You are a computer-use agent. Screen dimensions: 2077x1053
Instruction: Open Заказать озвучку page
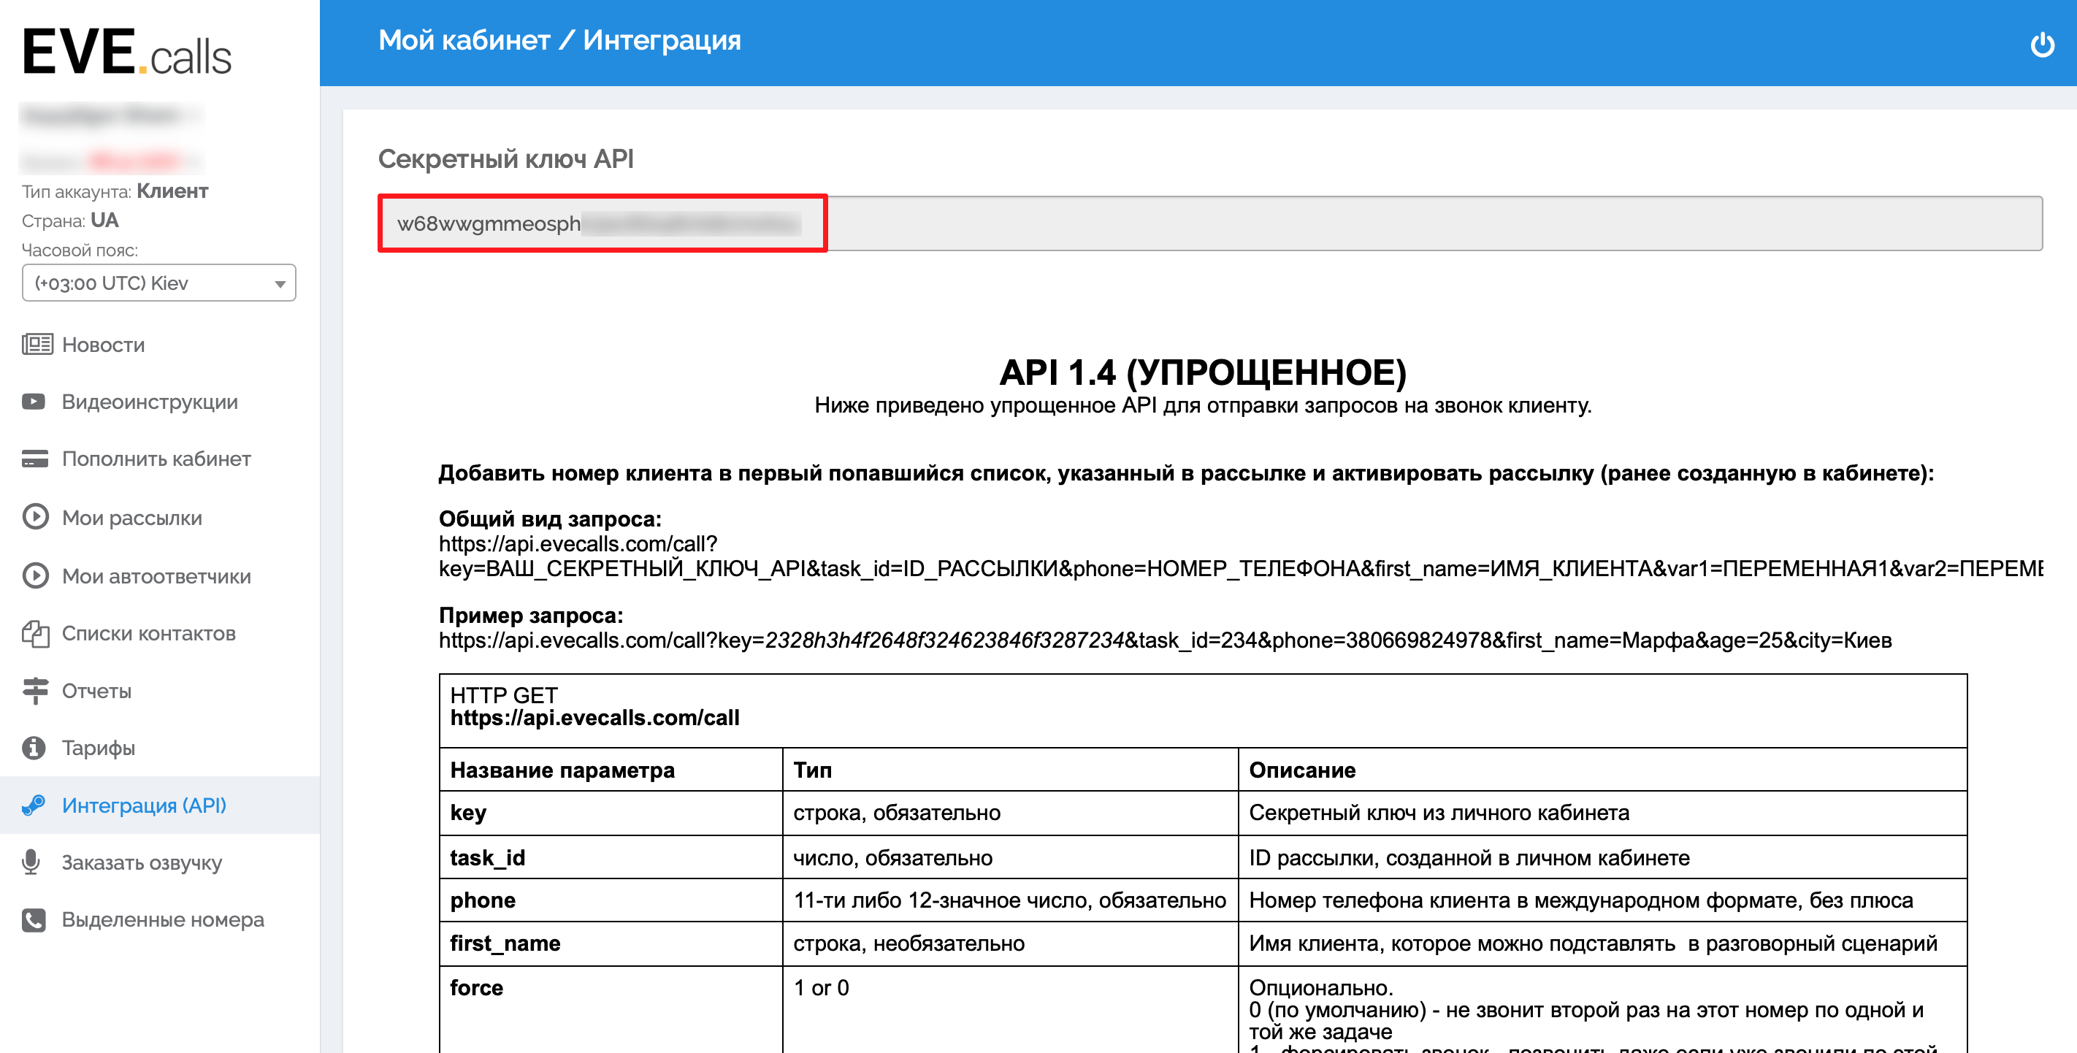click(142, 862)
